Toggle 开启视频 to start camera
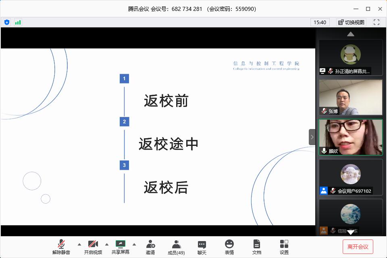 [93, 247]
